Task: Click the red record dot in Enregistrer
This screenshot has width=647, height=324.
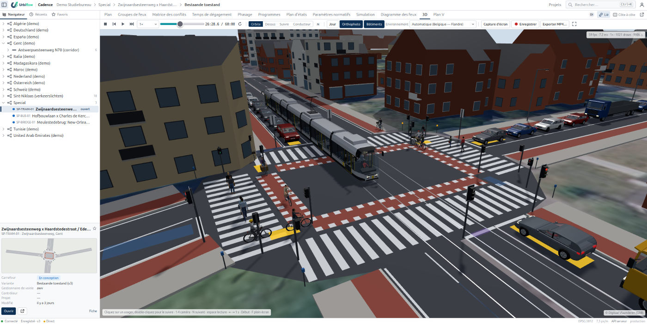Action: coord(516,24)
